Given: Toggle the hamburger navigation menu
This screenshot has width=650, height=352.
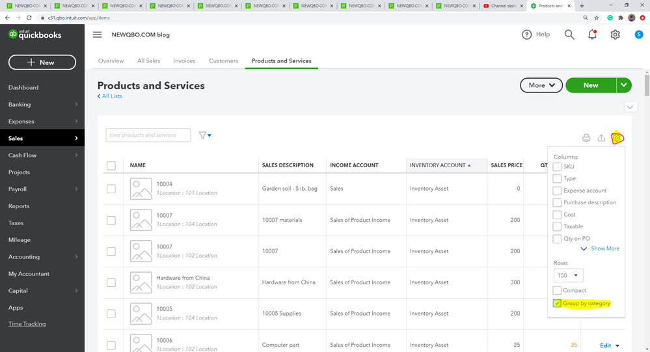Looking at the screenshot, I should click(98, 34).
